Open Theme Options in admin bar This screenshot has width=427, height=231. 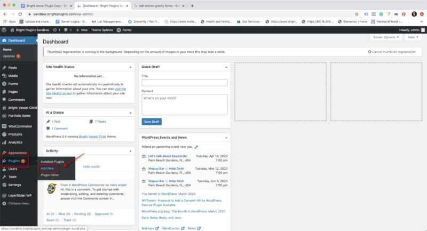[102, 30]
